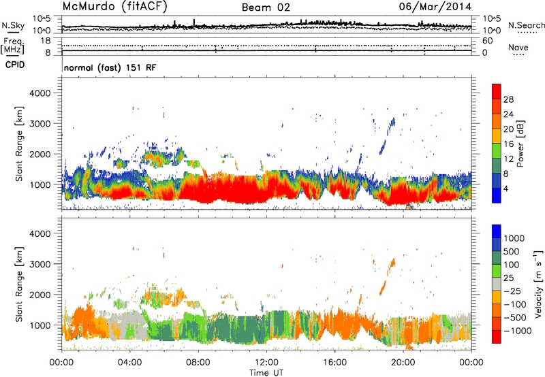Image resolution: width=545 pixels, height=377 pixels.
Task: Click the red -1000 Velocity color segment
Action: 497,337
